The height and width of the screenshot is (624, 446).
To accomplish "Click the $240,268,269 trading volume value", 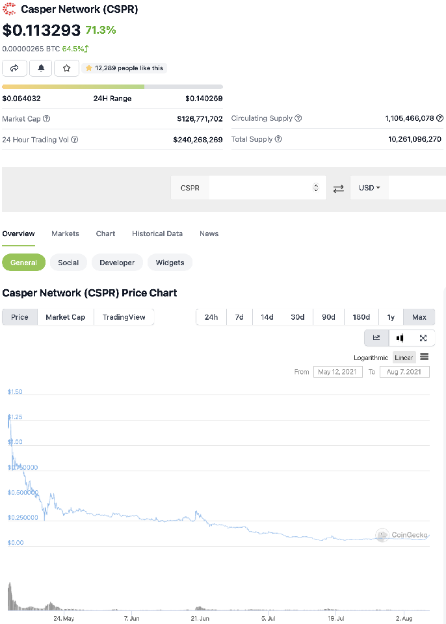I will pos(198,140).
